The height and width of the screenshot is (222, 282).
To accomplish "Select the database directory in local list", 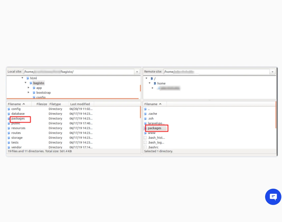I will [x=18, y=114].
